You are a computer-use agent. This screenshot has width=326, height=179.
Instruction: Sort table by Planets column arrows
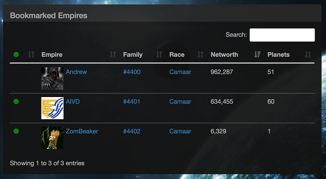tap(308, 55)
